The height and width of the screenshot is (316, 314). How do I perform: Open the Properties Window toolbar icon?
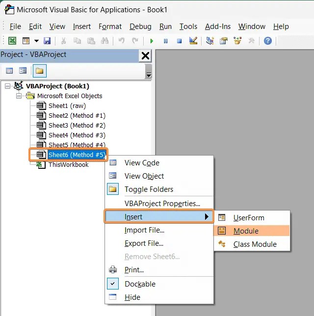(x=224, y=41)
